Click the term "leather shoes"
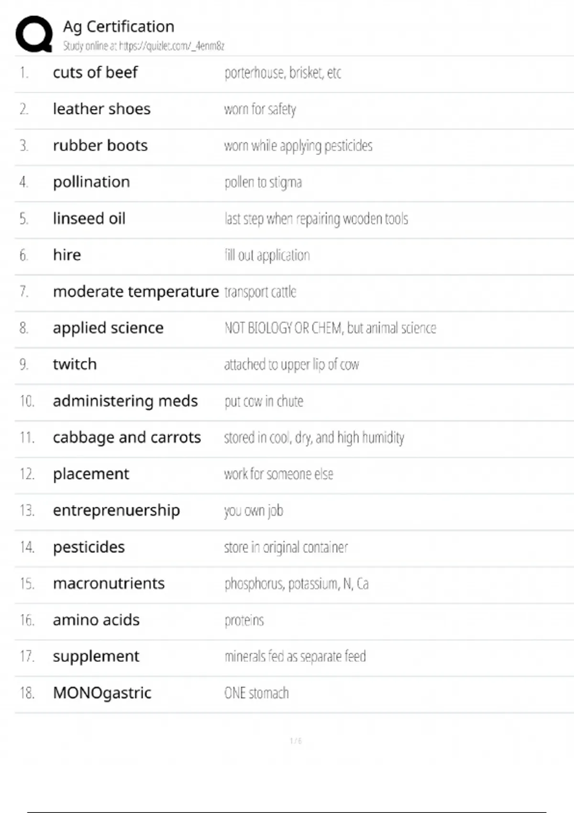574x813 pixels. point(101,109)
